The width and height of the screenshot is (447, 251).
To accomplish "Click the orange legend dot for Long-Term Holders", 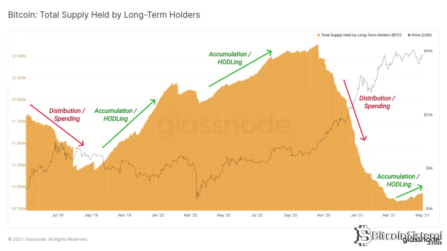I will click(318, 34).
